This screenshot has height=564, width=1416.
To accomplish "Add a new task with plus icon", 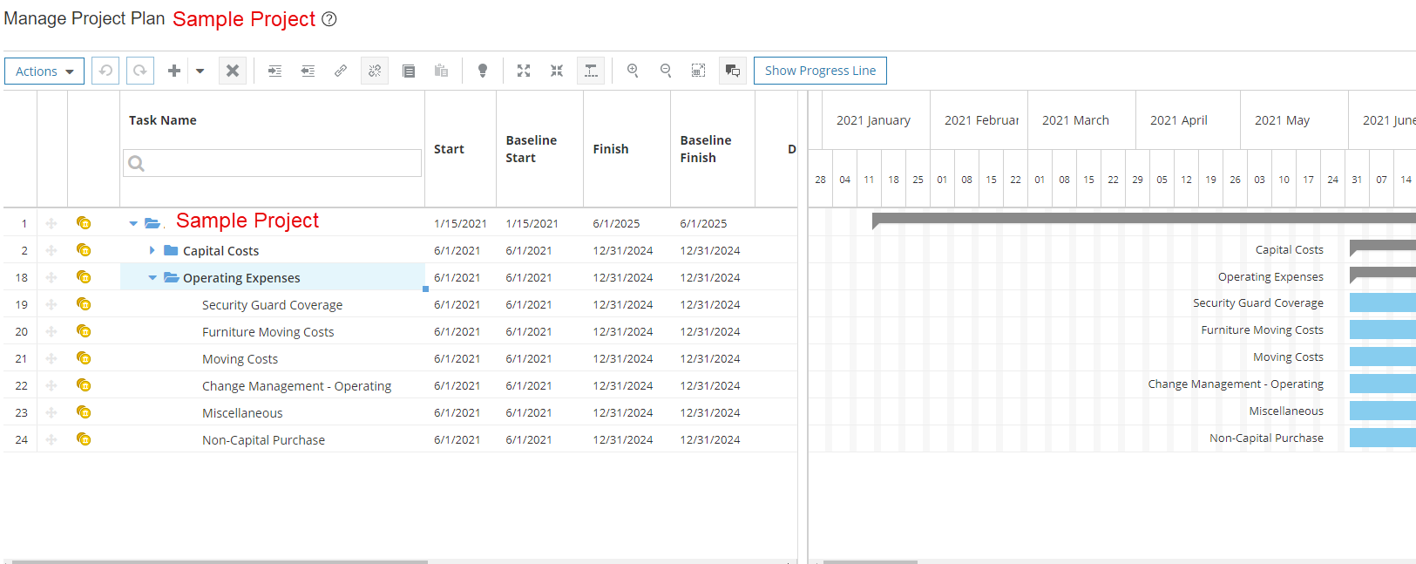I will [x=174, y=71].
